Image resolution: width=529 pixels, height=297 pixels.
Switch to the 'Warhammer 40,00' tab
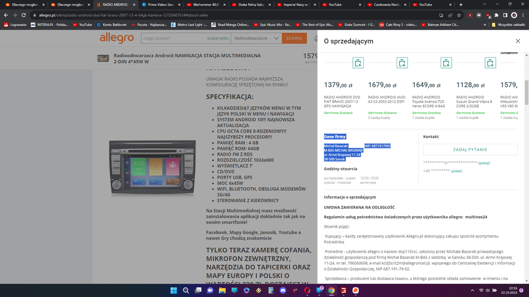click(x=206, y=5)
